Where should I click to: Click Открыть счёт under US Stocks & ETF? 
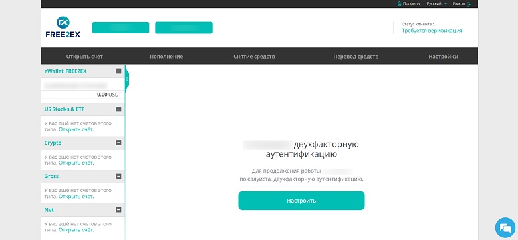76,129
